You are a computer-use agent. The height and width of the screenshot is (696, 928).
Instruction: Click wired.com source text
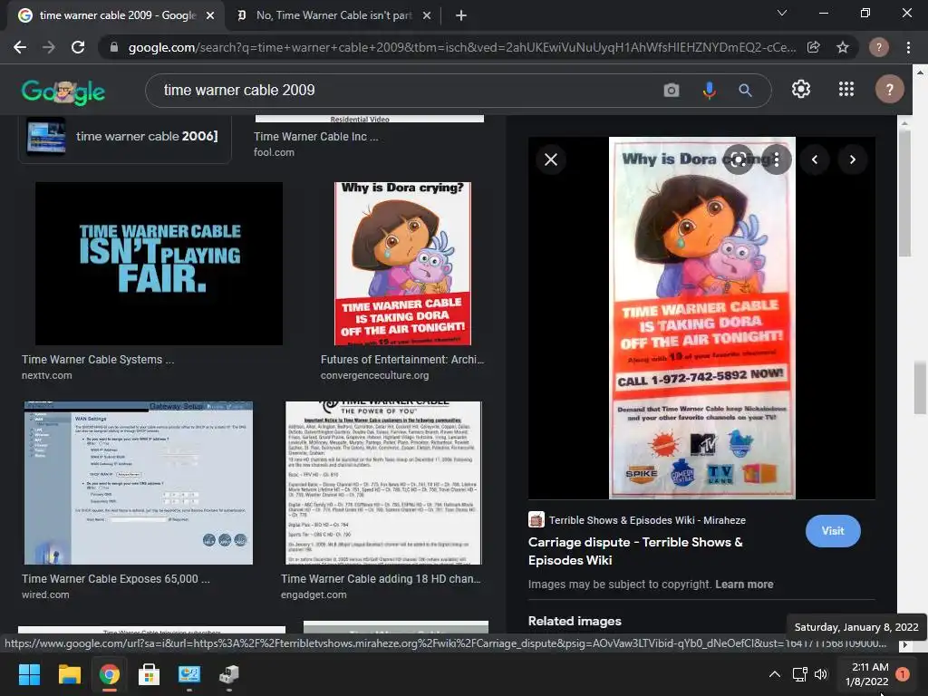pyautogui.click(x=45, y=594)
